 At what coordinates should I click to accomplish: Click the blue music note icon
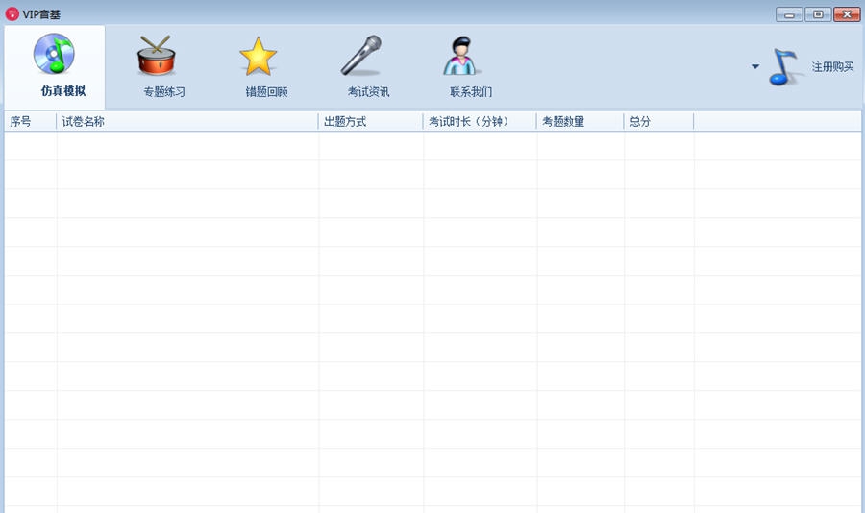(783, 67)
